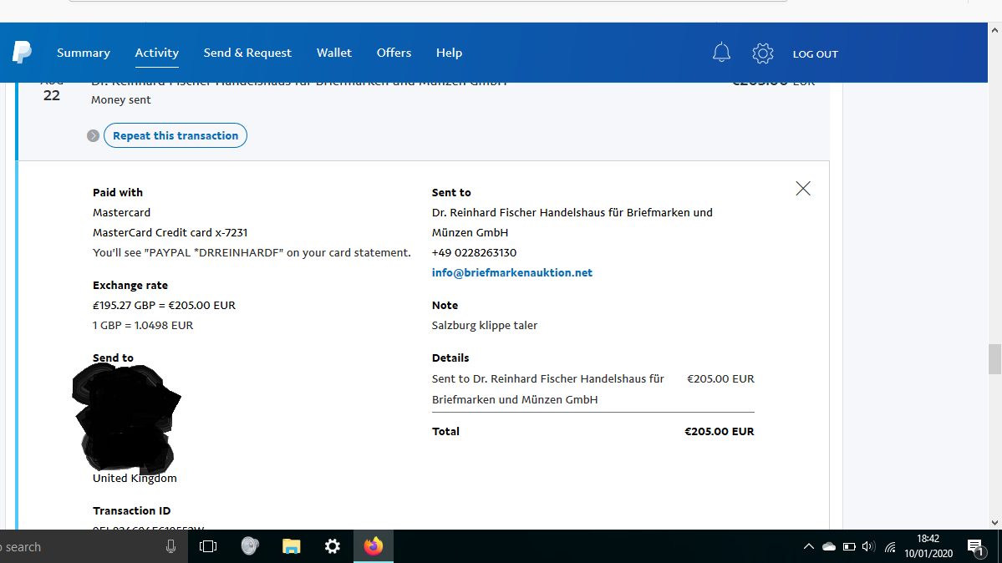The width and height of the screenshot is (1002, 563).
Task: Click arrow icon beside Repeat this transaction
Action: click(x=94, y=135)
